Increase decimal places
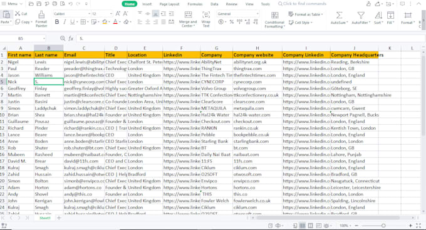The image size is (426, 230). [247, 22]
